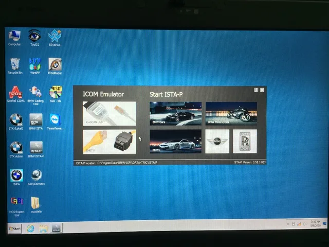Viewport: 329px width, 247px height.
Task: Select the ecudata folder icon
Action: point(36,205)
